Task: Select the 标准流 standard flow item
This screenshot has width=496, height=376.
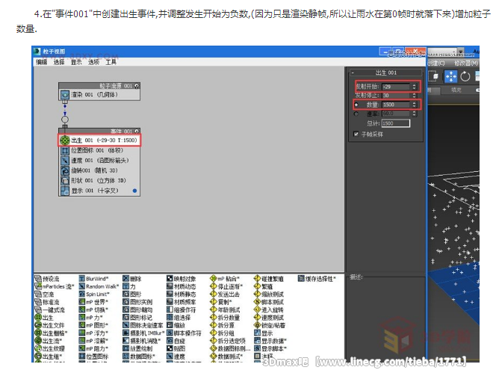Action: click(47, 302)
